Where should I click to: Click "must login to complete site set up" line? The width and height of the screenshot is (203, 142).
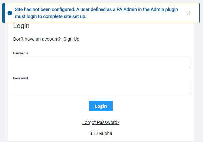(51, 16)
